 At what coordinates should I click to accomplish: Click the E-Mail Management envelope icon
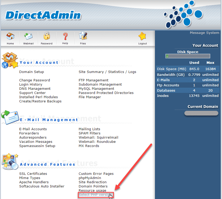(x=10, y=118)
